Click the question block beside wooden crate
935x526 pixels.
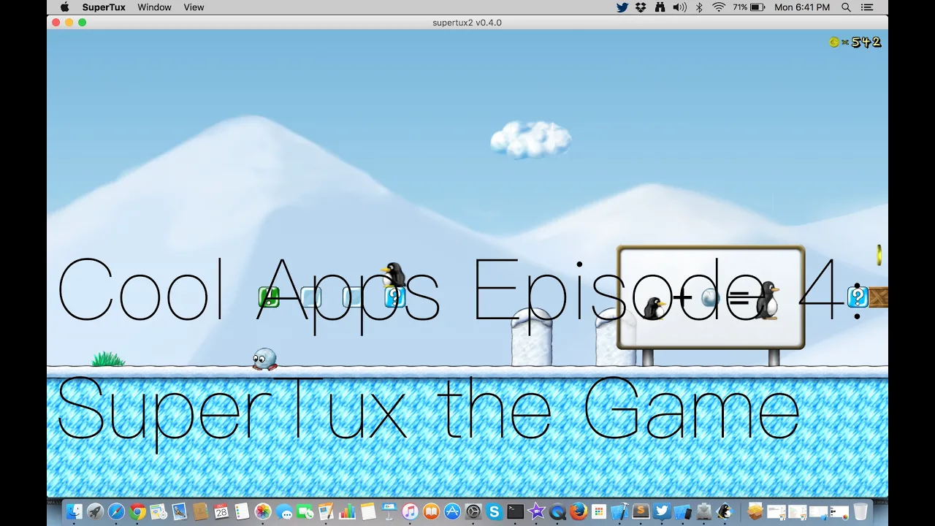click(x=858, y=297)
